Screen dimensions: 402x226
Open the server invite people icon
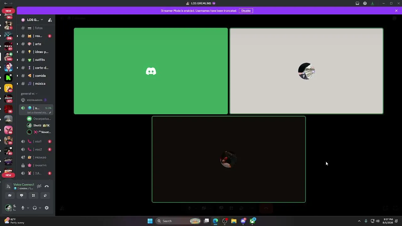tap(50, 20)
